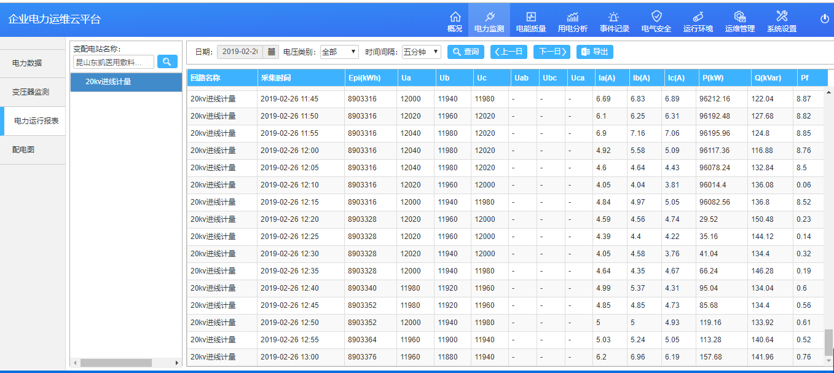Click the 变配电站名称 input field

114,62
